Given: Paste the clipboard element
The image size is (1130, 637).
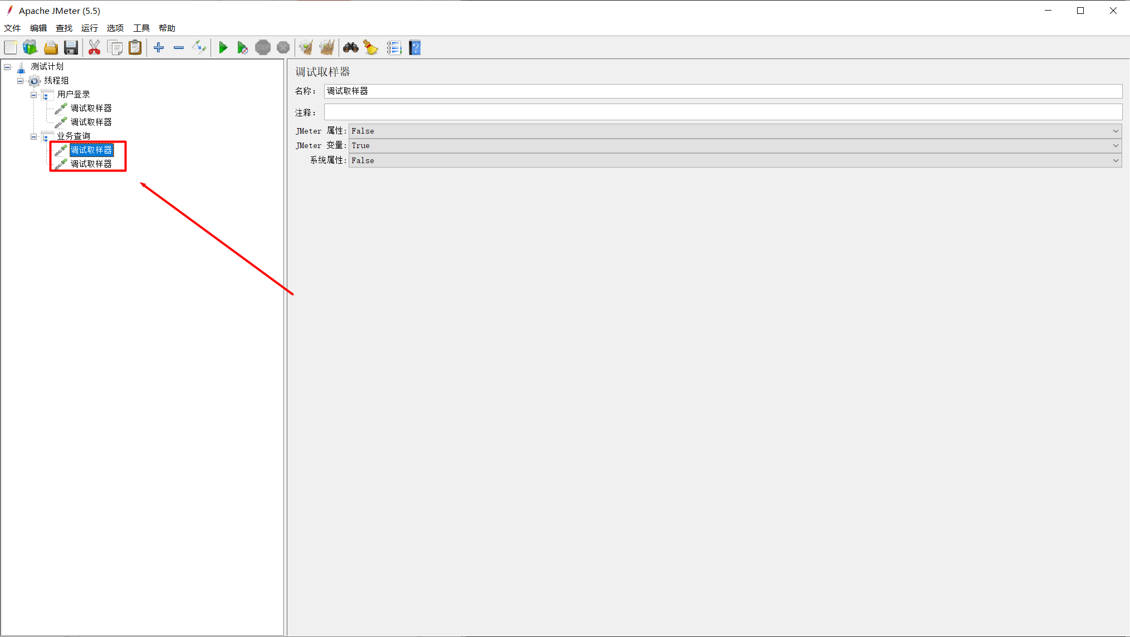Looking at the screenshot, I should 135,48.
